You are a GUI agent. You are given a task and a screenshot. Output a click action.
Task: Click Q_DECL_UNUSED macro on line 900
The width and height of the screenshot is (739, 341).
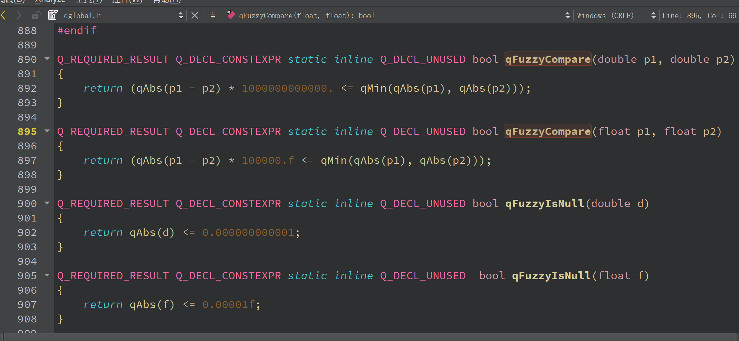click(x=423, y=204)
